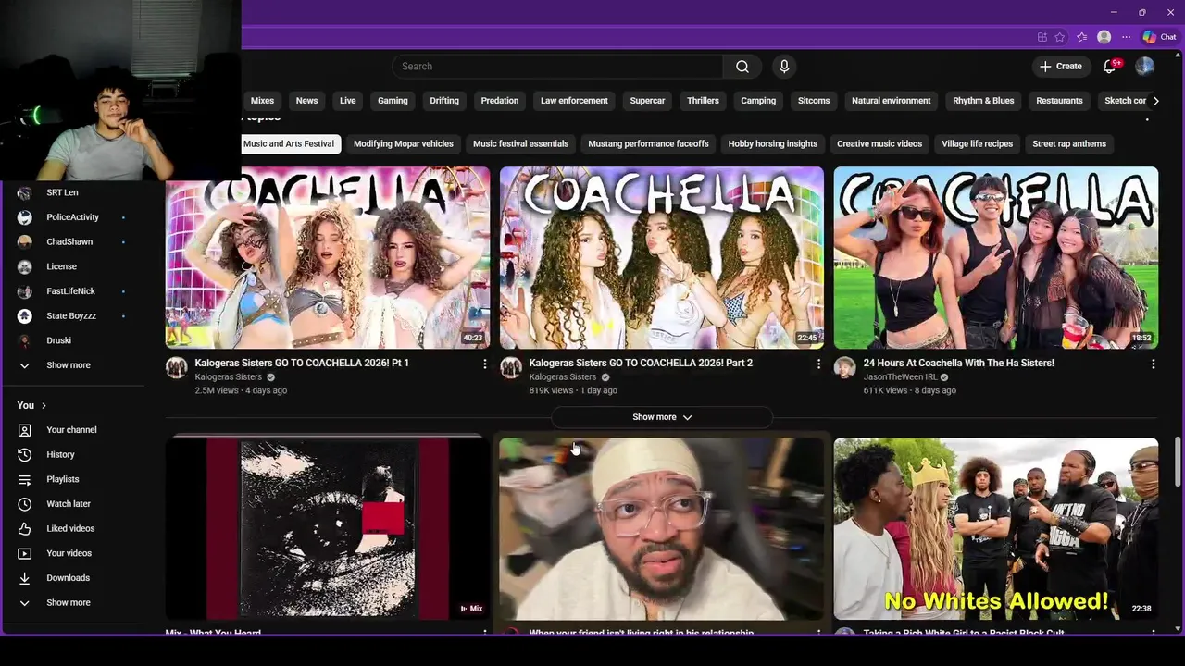Open the browser favorites list icon

click(x=1081, y=37)
